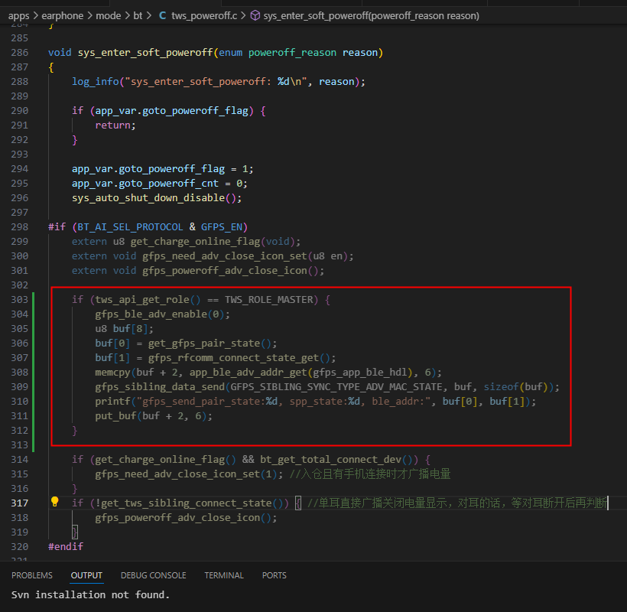
Task: Open sys_enter_soft_poweroff symbol breadcrumb
Action: (x=371, y=15)
